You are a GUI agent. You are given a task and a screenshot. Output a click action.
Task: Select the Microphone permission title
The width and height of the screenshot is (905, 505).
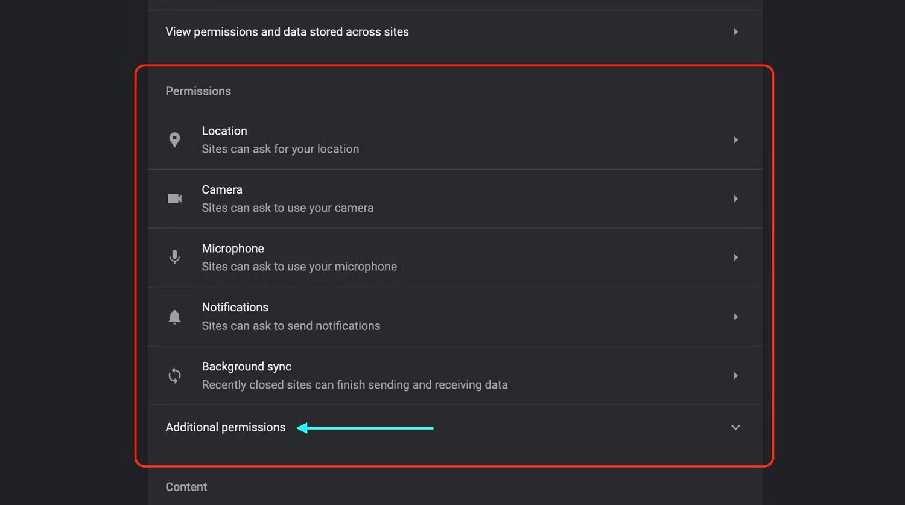click(233, 249)
